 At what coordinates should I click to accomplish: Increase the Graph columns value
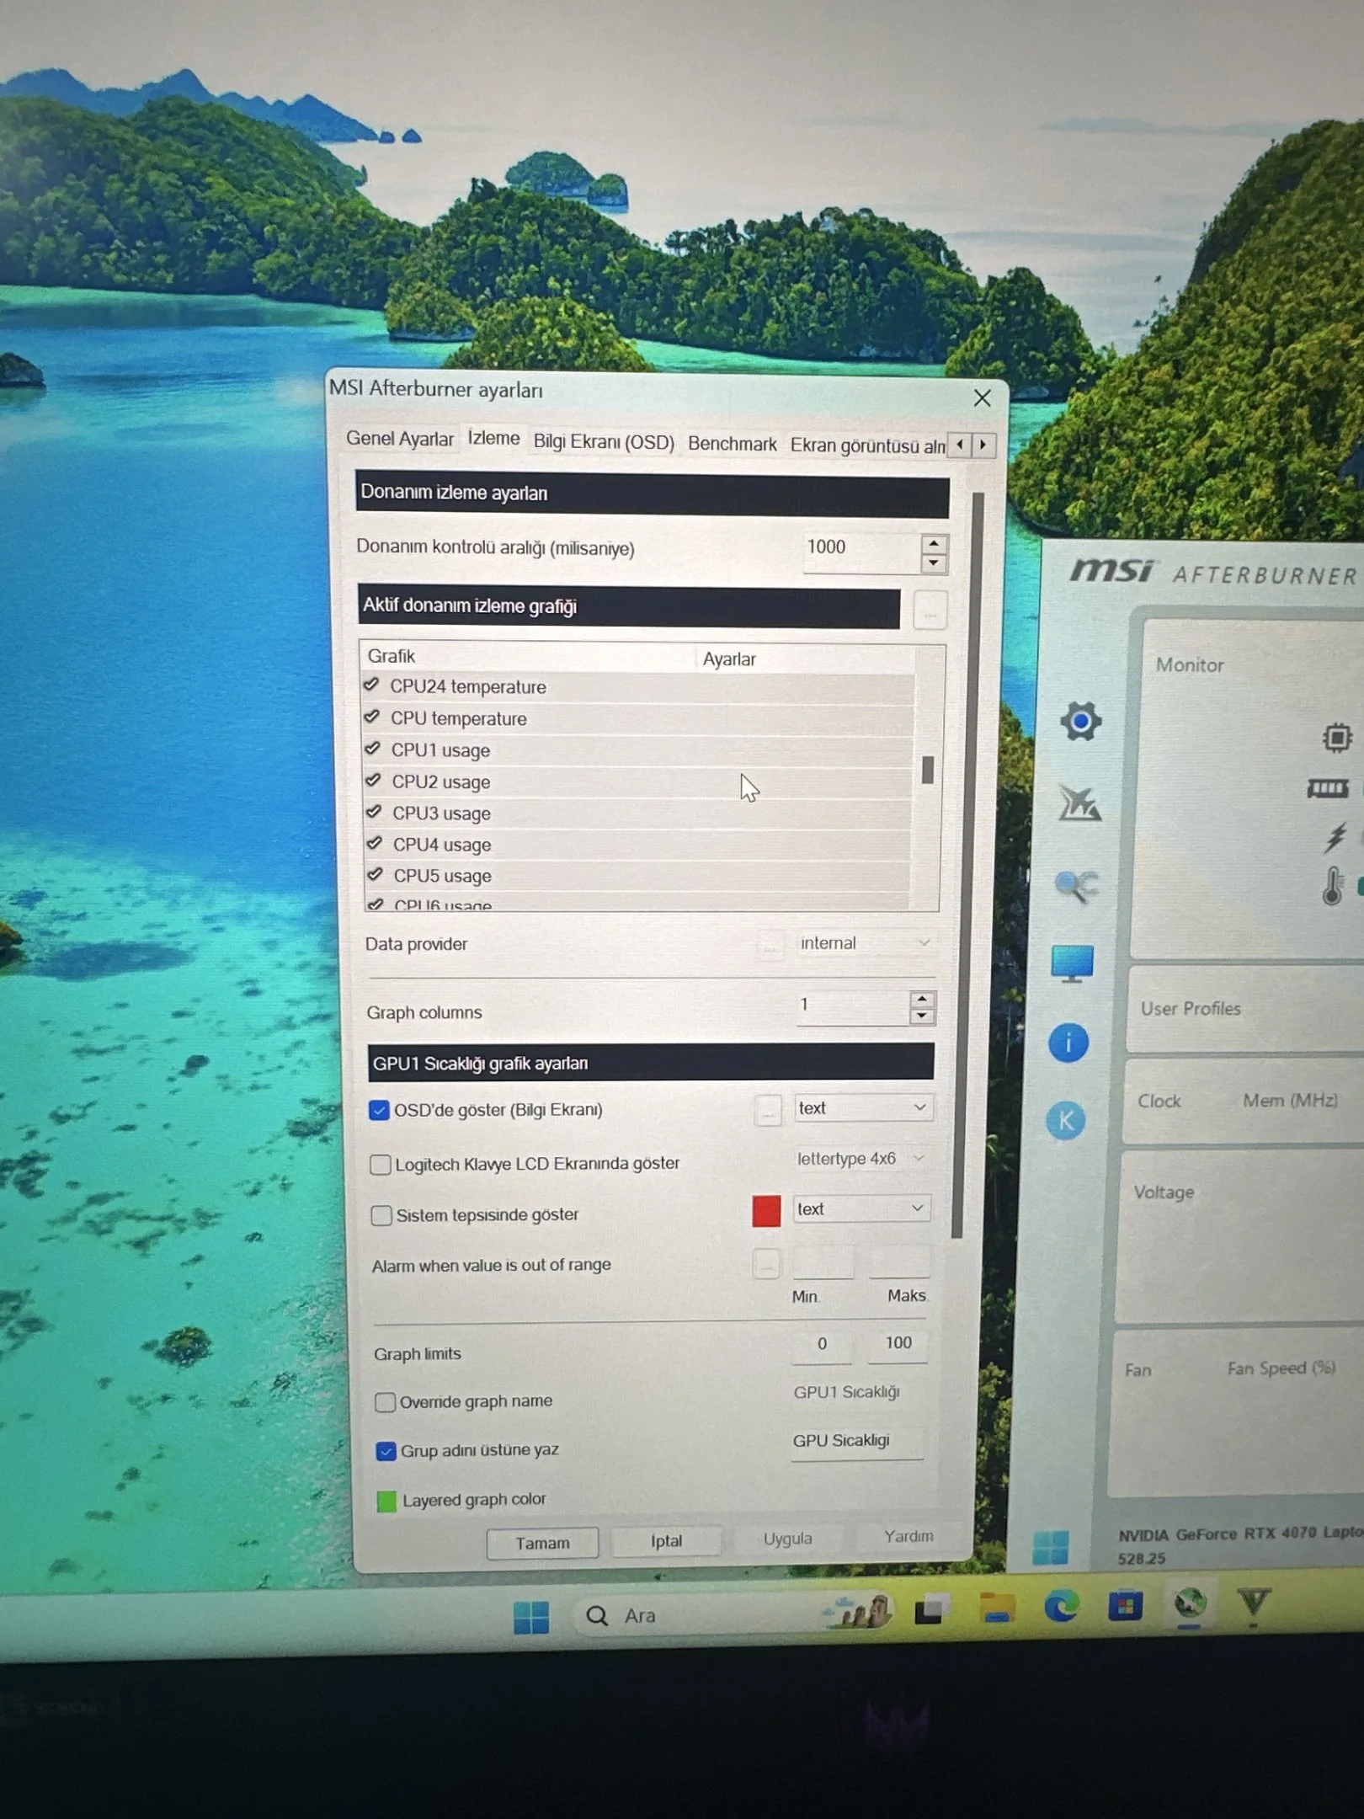(x=923, y=999)
